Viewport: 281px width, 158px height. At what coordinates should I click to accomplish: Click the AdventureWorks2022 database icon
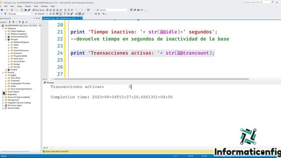coord(9,37)
